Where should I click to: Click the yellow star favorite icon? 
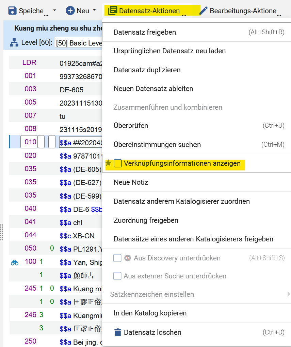pos(108,163)
